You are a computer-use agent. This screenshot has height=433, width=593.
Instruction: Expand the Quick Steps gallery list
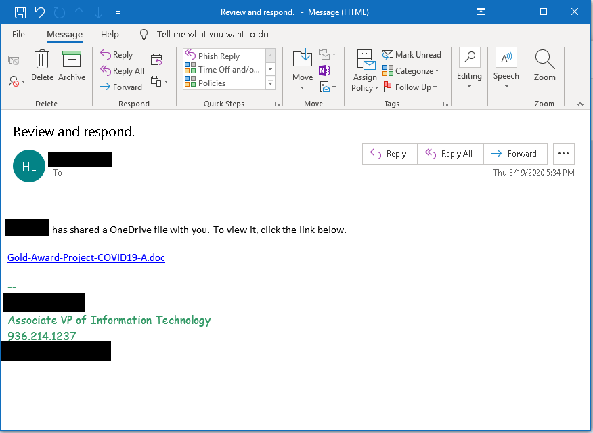(270, 83)
